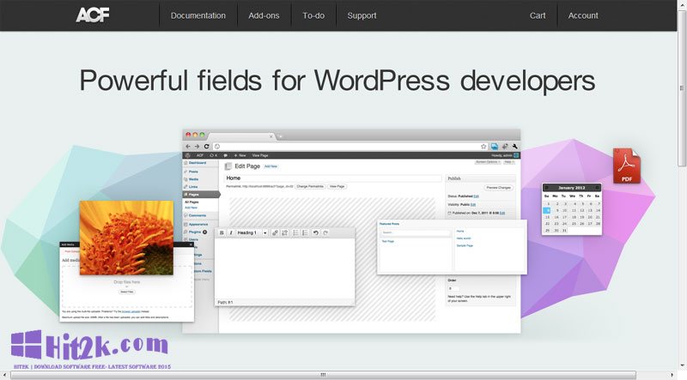687x380 pixels.
Task: Click the Select Files button
Action: click(x=127, y=292)
